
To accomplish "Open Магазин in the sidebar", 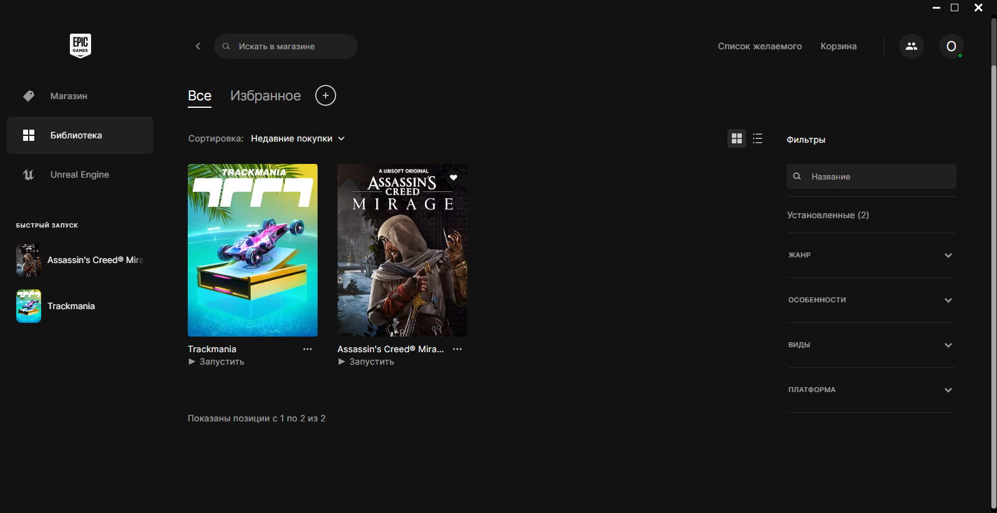I will pos(80,96).
